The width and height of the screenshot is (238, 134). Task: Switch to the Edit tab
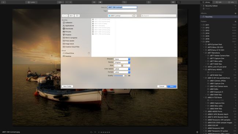(x=219, y=2)
